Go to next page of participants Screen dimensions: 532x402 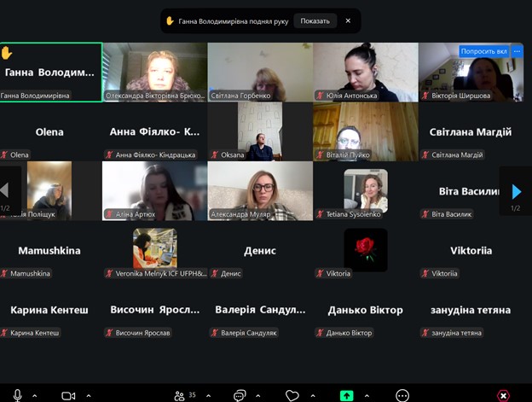coord(516,192)
